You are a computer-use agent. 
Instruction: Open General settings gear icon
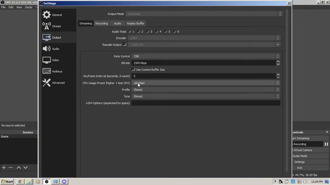coord(46,15)
